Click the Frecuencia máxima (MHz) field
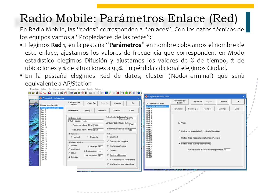 pos(98,130)
